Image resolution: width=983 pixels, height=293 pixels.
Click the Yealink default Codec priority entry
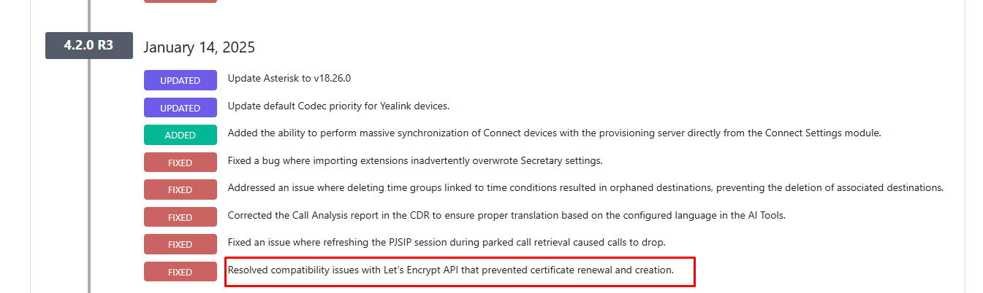tap(338, 106)
